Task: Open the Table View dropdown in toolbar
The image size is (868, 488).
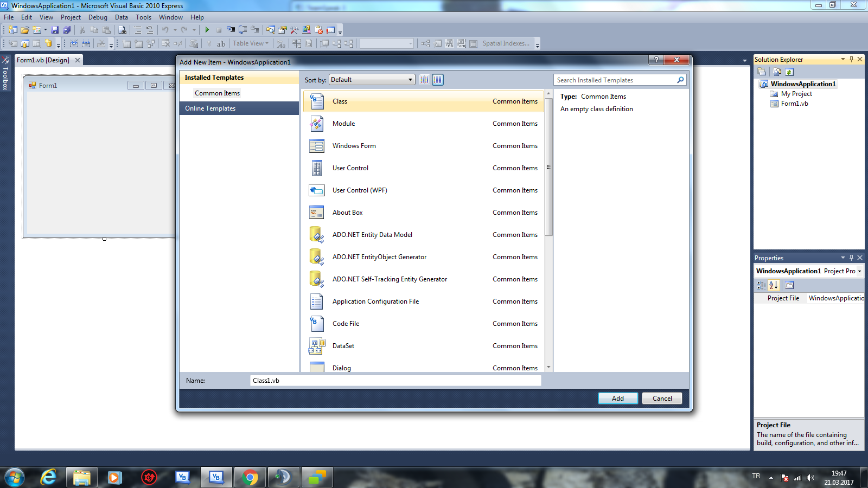Action: [251, 43]
